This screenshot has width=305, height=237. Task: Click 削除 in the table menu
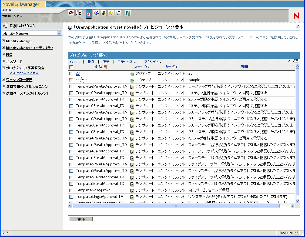pyautogui.click(x=91, y=62)
